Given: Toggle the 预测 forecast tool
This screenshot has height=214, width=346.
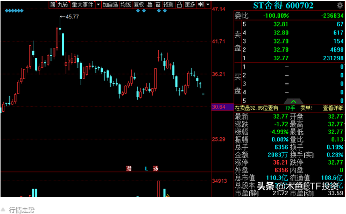Looking at the screenshot, I should pyautogui.click(x=168, y=4).
